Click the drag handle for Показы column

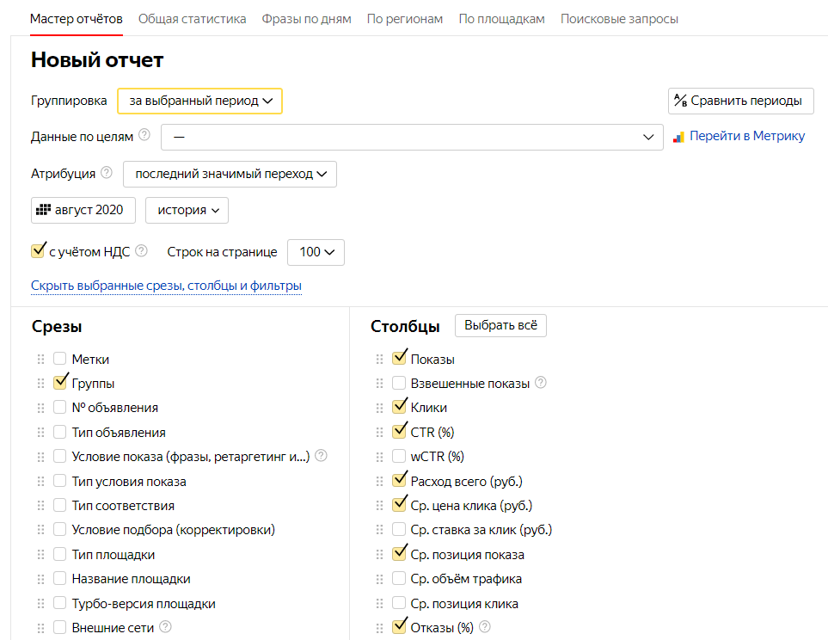pyautogui.click(x=379, y=360)
